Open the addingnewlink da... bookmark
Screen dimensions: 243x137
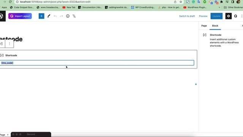pos(117,7)
